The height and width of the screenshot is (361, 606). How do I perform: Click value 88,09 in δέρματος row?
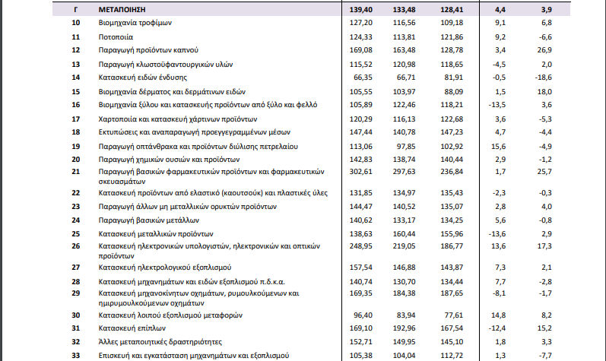(x=454, y=92)
